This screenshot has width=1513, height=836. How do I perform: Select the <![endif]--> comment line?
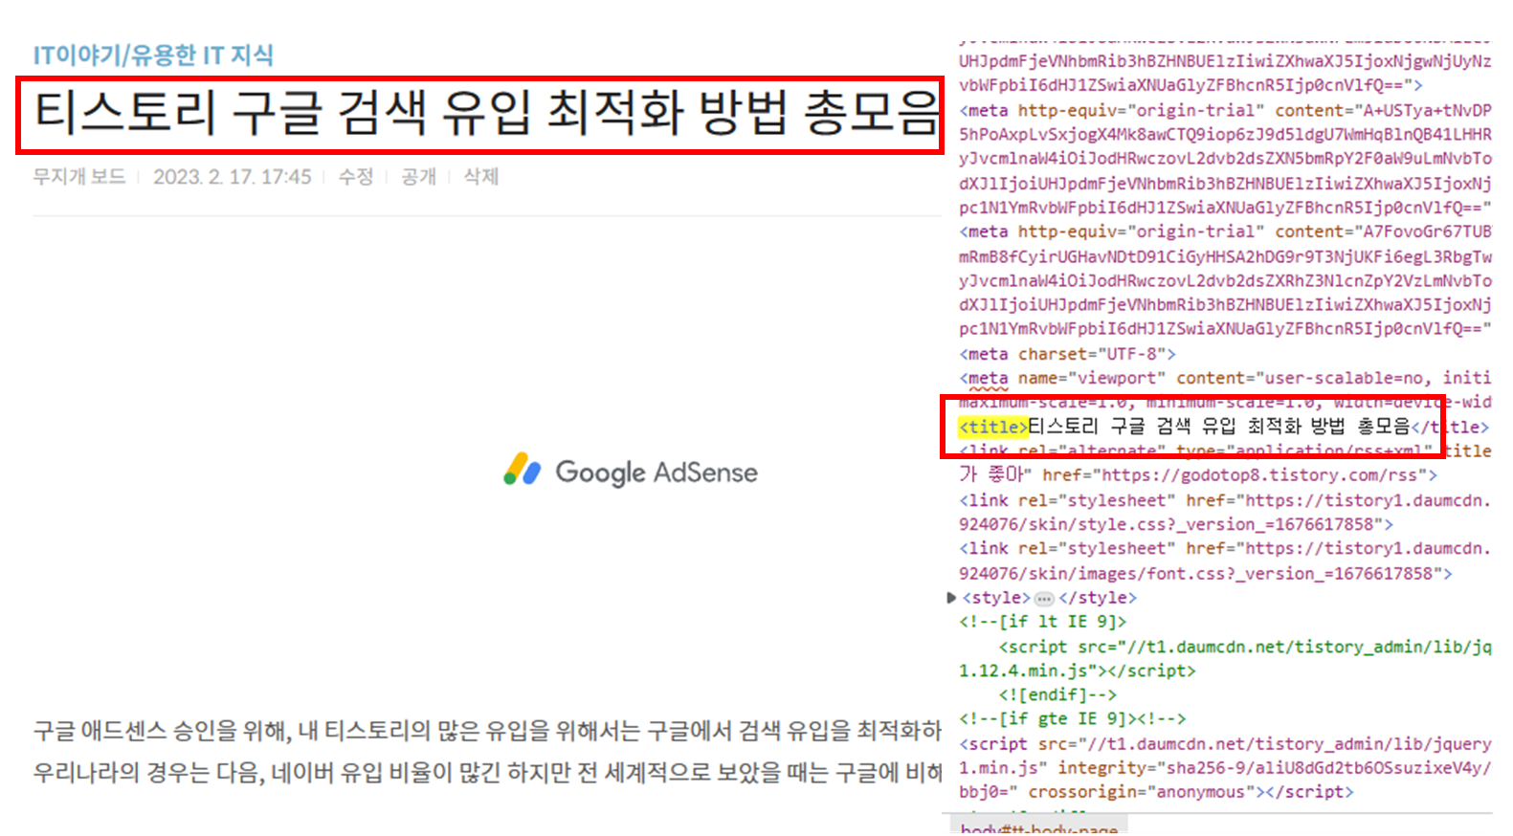click(1057, 694)
